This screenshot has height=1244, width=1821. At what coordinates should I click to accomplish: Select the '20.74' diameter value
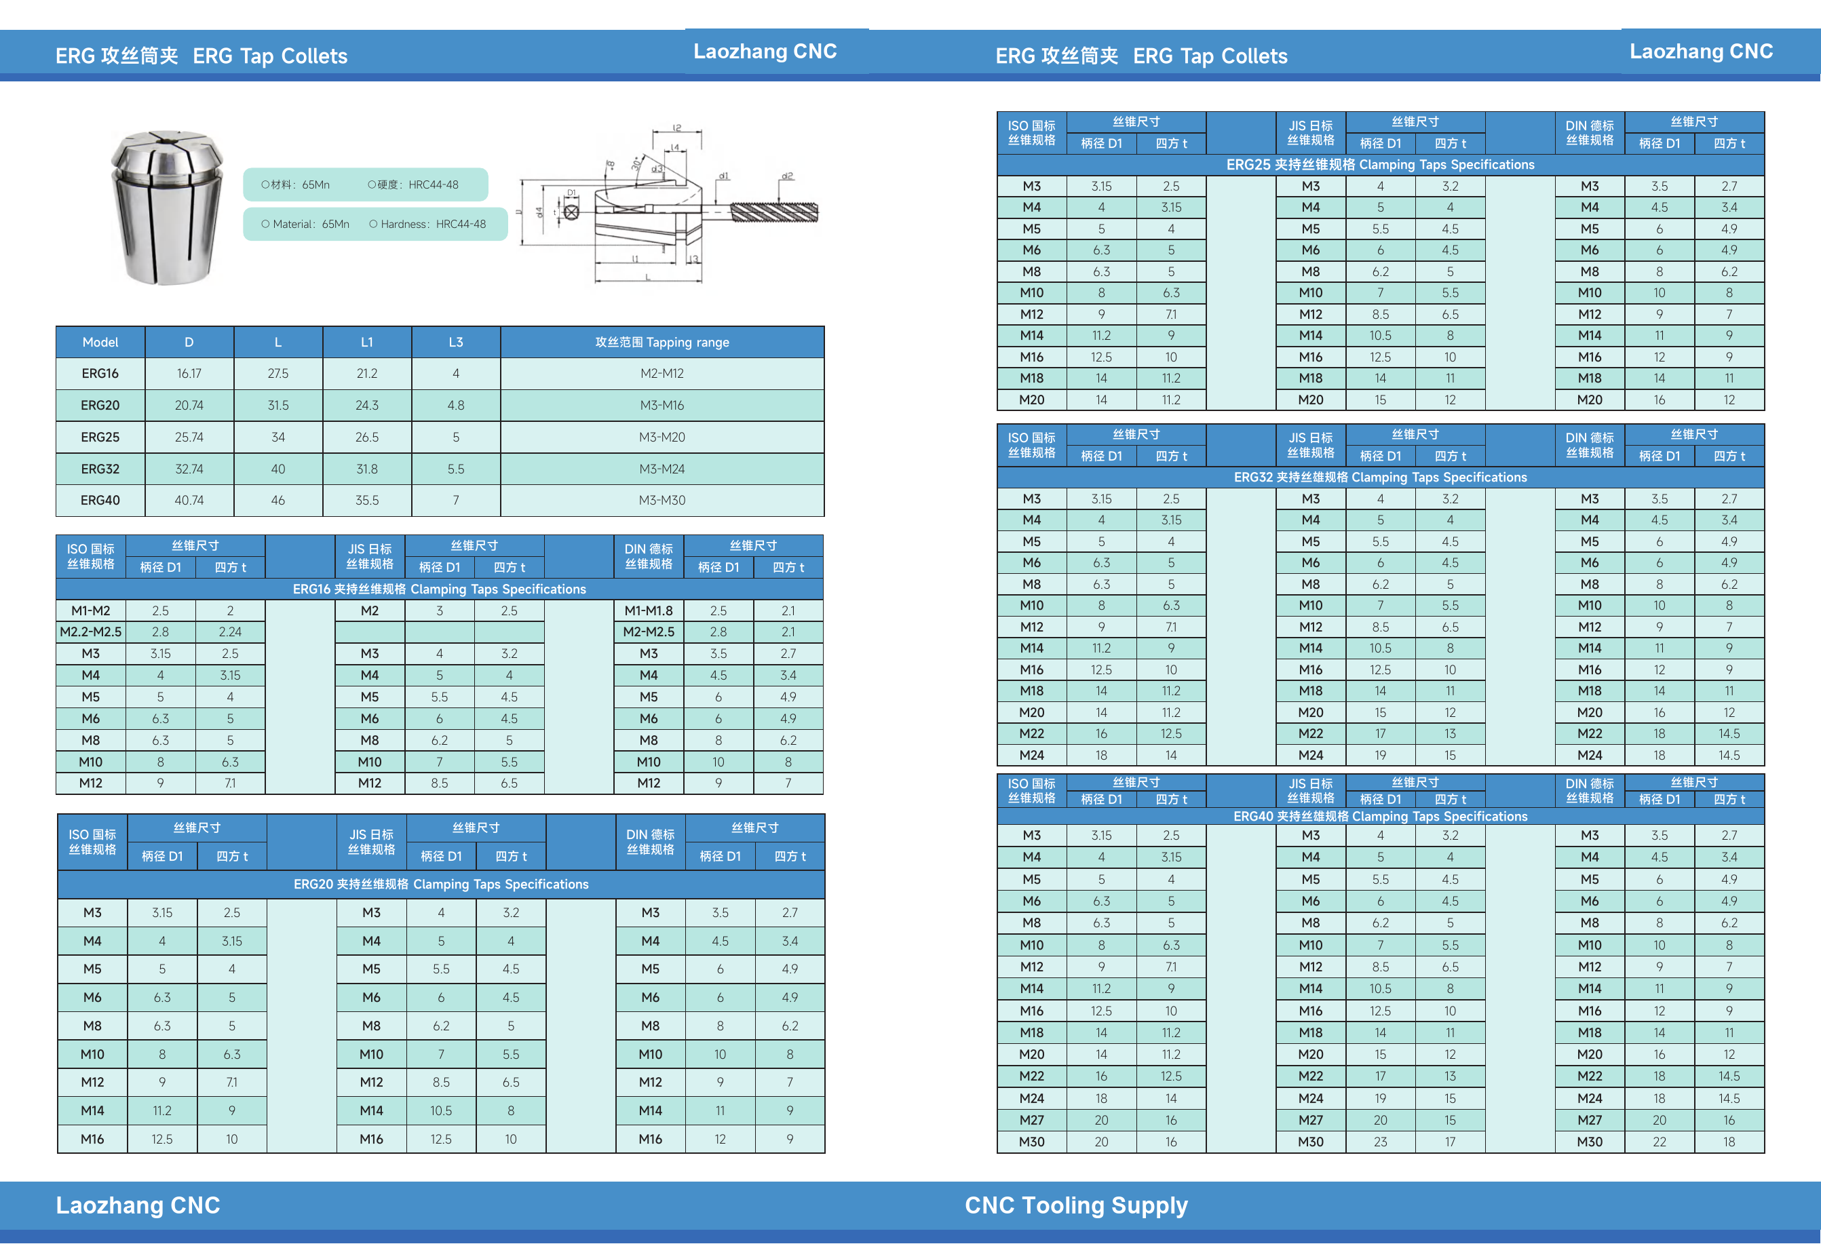(189, 406)
